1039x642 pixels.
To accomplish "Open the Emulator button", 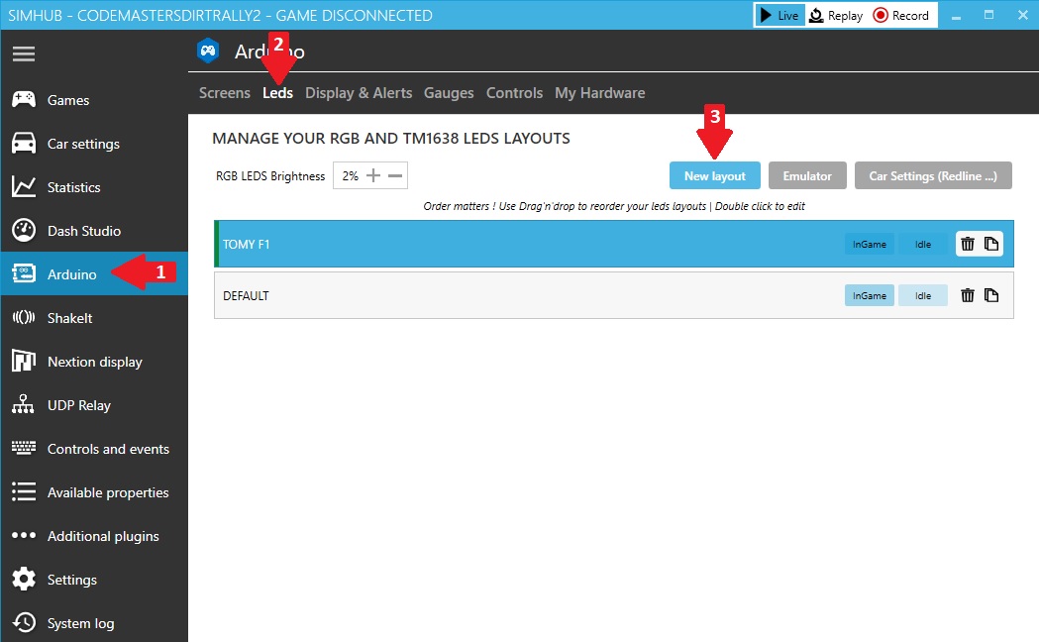I will [x=807, y=175].
